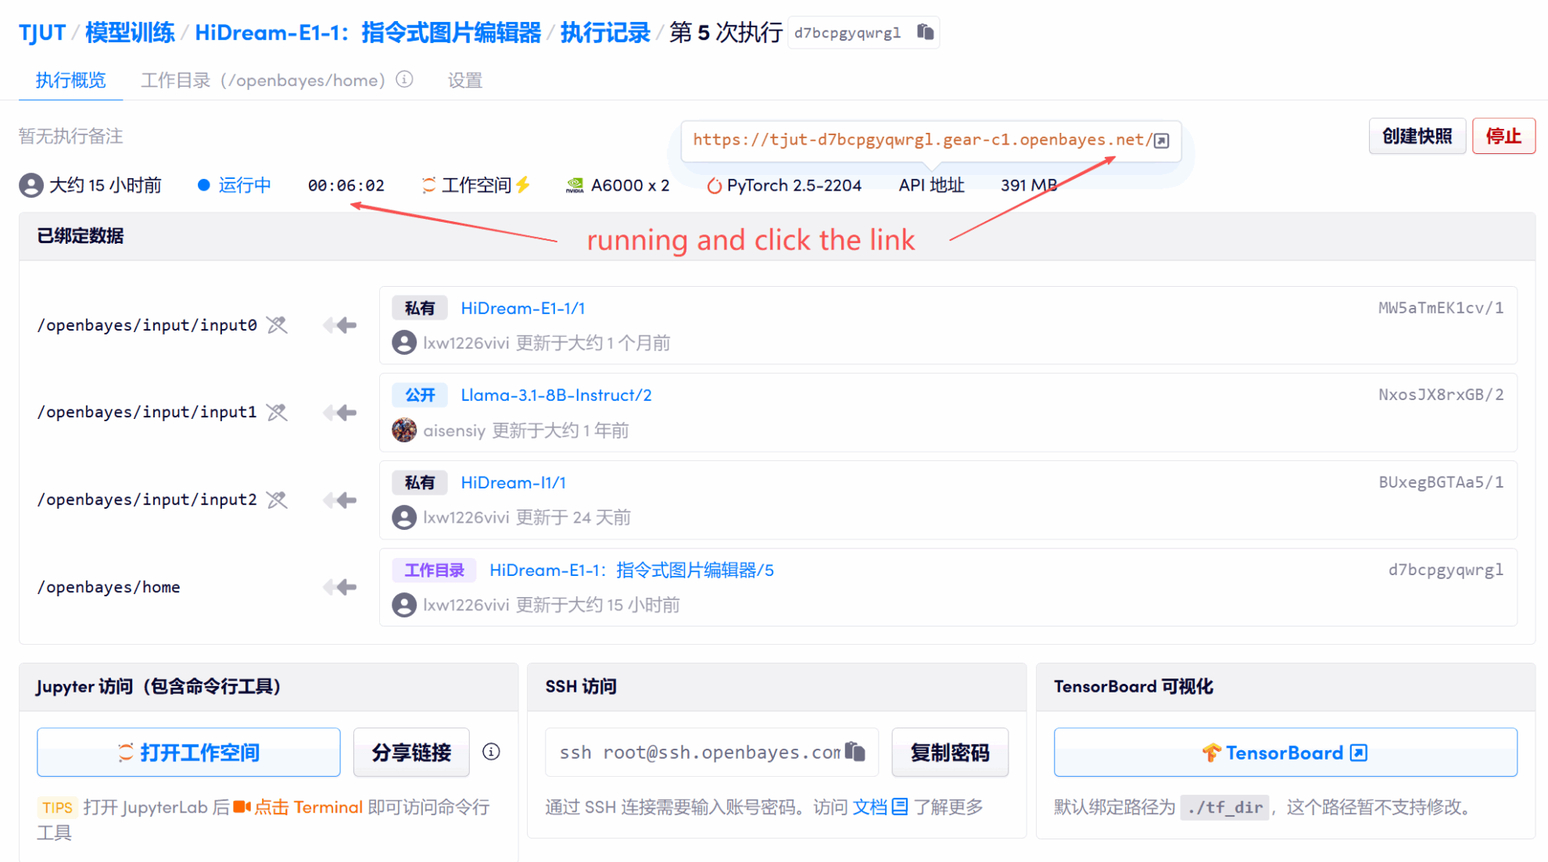This screenshot has height=862, width=1548.
Task: Click the PyTorch icon beside PyTorch 2.5-2204
Action: [714, 186]
